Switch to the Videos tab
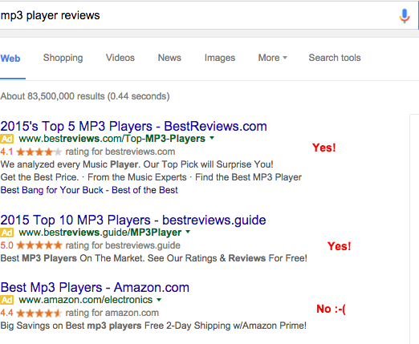 click(120, 58)
